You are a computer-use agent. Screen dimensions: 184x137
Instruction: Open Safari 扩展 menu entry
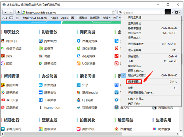pyautogui.click(x=151, y=99)
